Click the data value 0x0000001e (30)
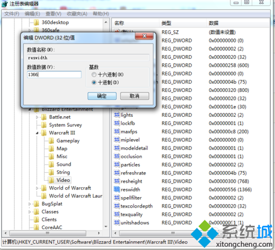This screenshot has width=275, height=250. 227,107
